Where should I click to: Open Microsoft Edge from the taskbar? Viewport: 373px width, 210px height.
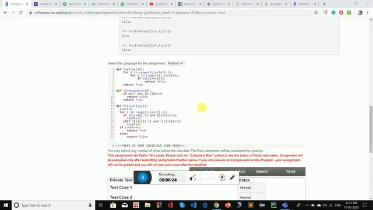tap(205, 205)
